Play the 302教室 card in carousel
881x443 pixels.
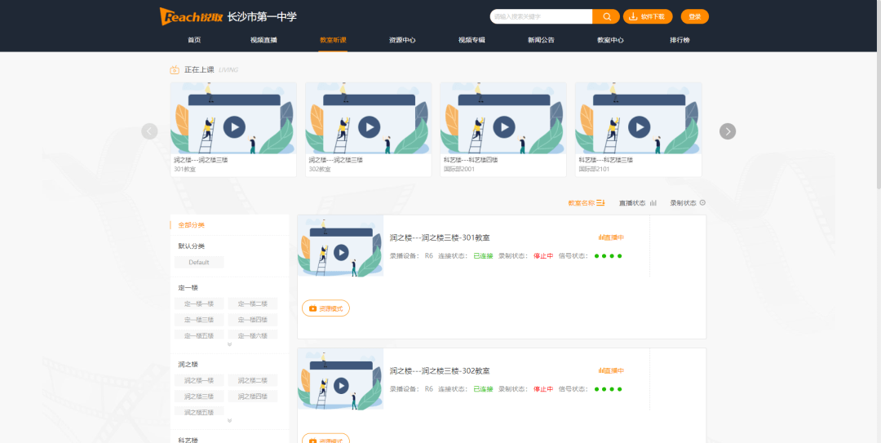pyautogui.click(x=370, y=127)
